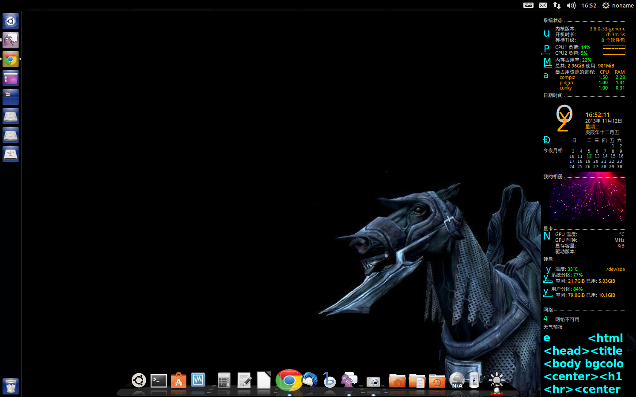
Task: Click the pidgin process row in the sidebar
Action: click(x=592, y=82)
